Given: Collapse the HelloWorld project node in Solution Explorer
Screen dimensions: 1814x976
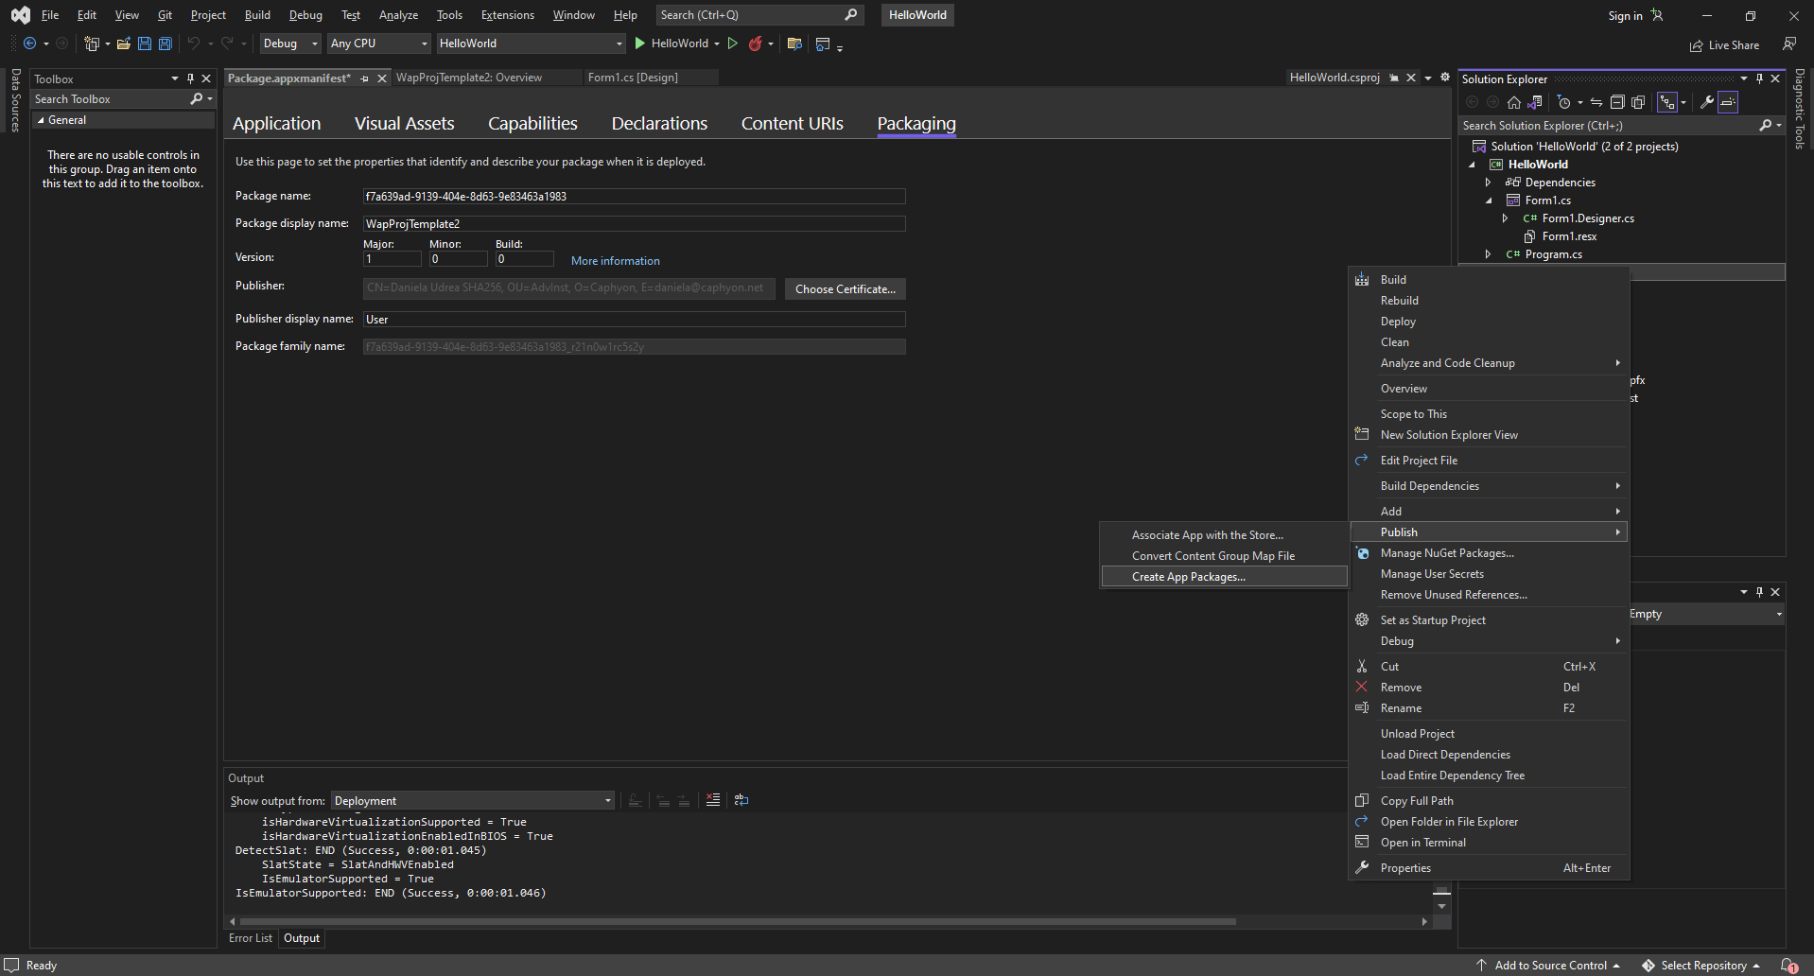Looking at the screenshot, I should click(1472, 165).
